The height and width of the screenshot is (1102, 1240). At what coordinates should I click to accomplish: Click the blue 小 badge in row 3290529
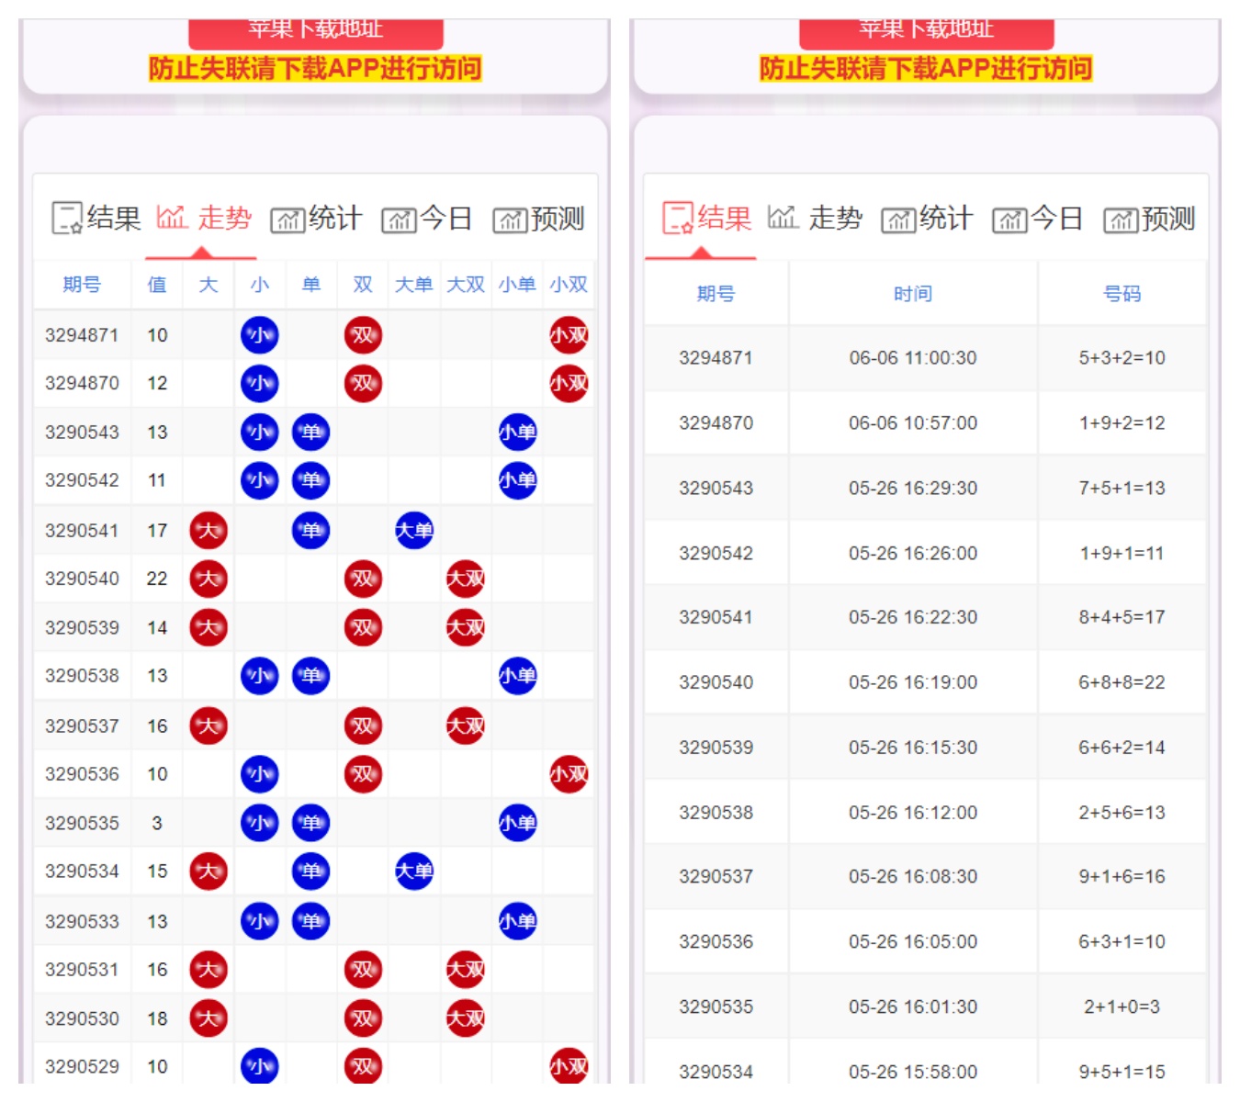click(261, 1067)
